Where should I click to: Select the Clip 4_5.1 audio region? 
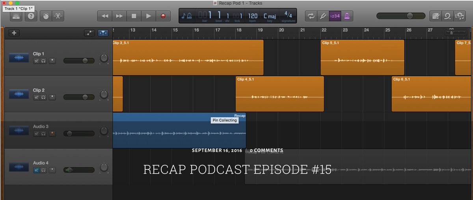coord(279,94)
